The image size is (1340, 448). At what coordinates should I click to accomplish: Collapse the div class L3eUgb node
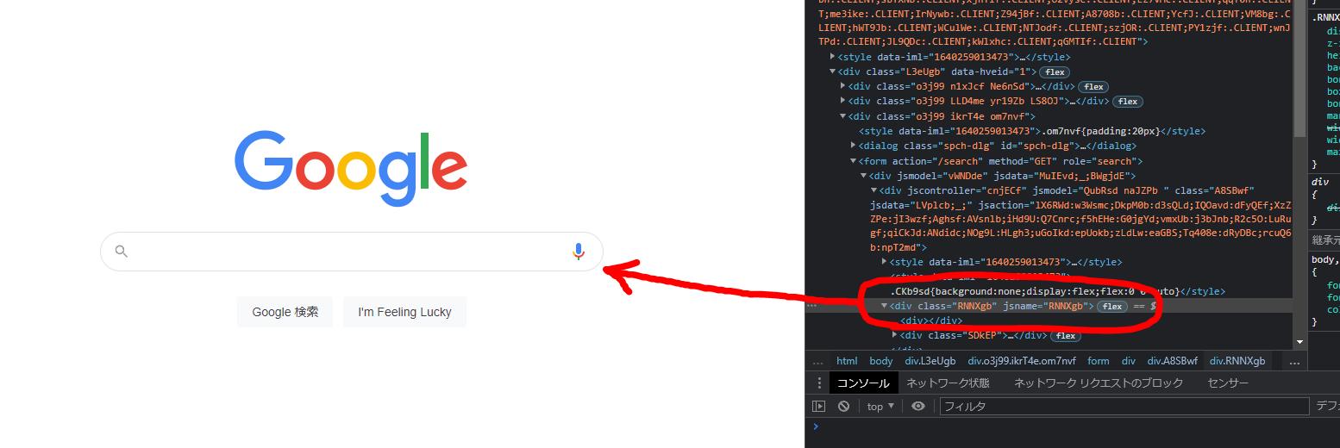(833, 72)
